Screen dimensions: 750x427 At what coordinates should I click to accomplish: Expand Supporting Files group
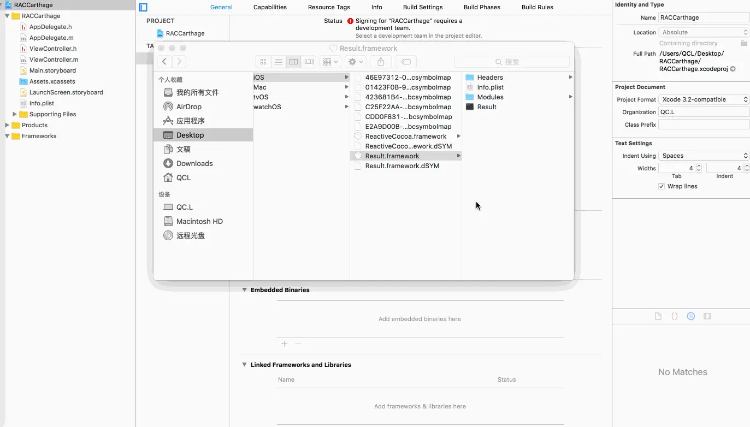click(x=15, y=114)
